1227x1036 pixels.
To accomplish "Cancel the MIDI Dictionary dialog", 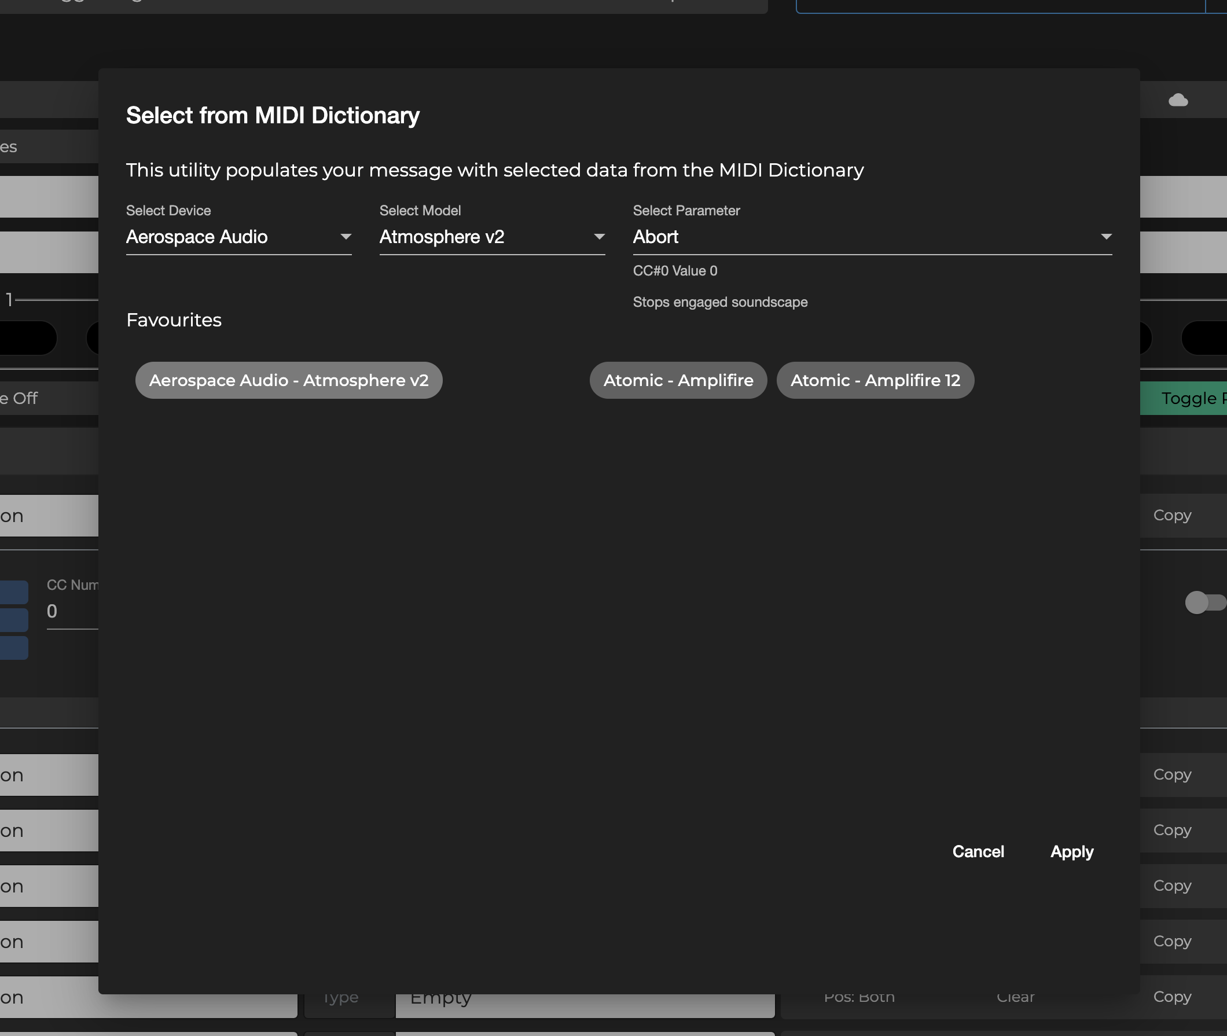I will coord(978,851).
